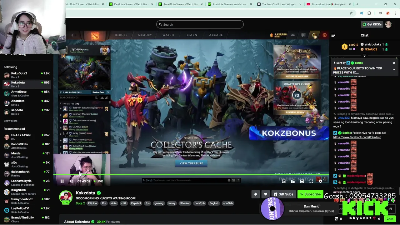
Task: Select the dota2ph tag
Action: [x=200, y=203]
